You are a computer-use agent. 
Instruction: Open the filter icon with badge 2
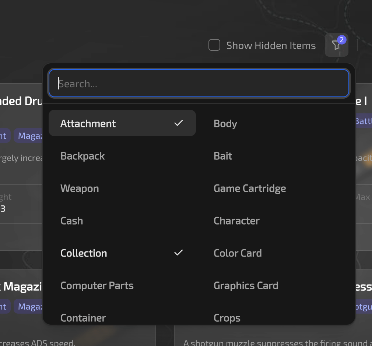pos(336,45)
